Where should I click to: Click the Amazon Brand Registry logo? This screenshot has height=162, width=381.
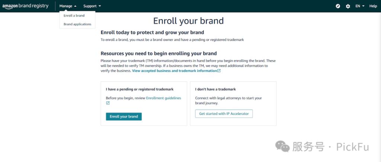tap(25, 6)
